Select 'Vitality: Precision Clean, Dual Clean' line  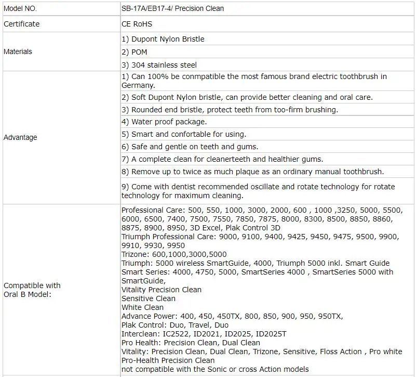tap(262, 352)
